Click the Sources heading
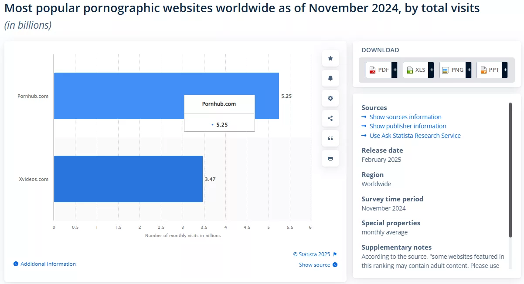The height and width of the screenshot is (284, 524). 374,108
